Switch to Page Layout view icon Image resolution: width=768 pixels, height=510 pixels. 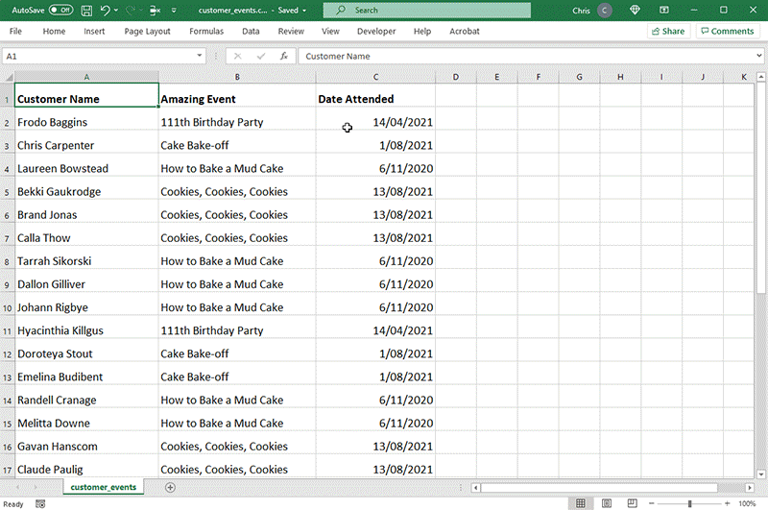[x=607, y=503]
